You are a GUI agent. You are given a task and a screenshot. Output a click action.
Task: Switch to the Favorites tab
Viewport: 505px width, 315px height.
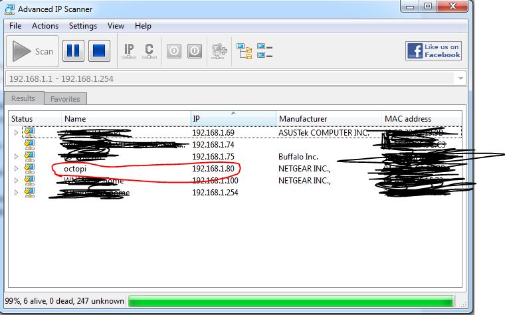click(x=65, y=99)
